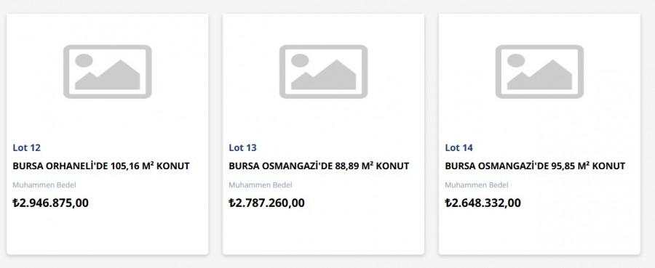
Task: Click Muhammen Bedel label under Lot 13
Action: pos(261,185)
